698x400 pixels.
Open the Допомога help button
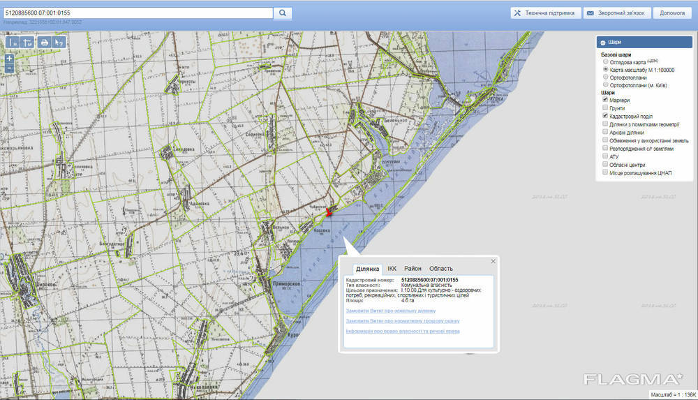[x=671, y=13]
